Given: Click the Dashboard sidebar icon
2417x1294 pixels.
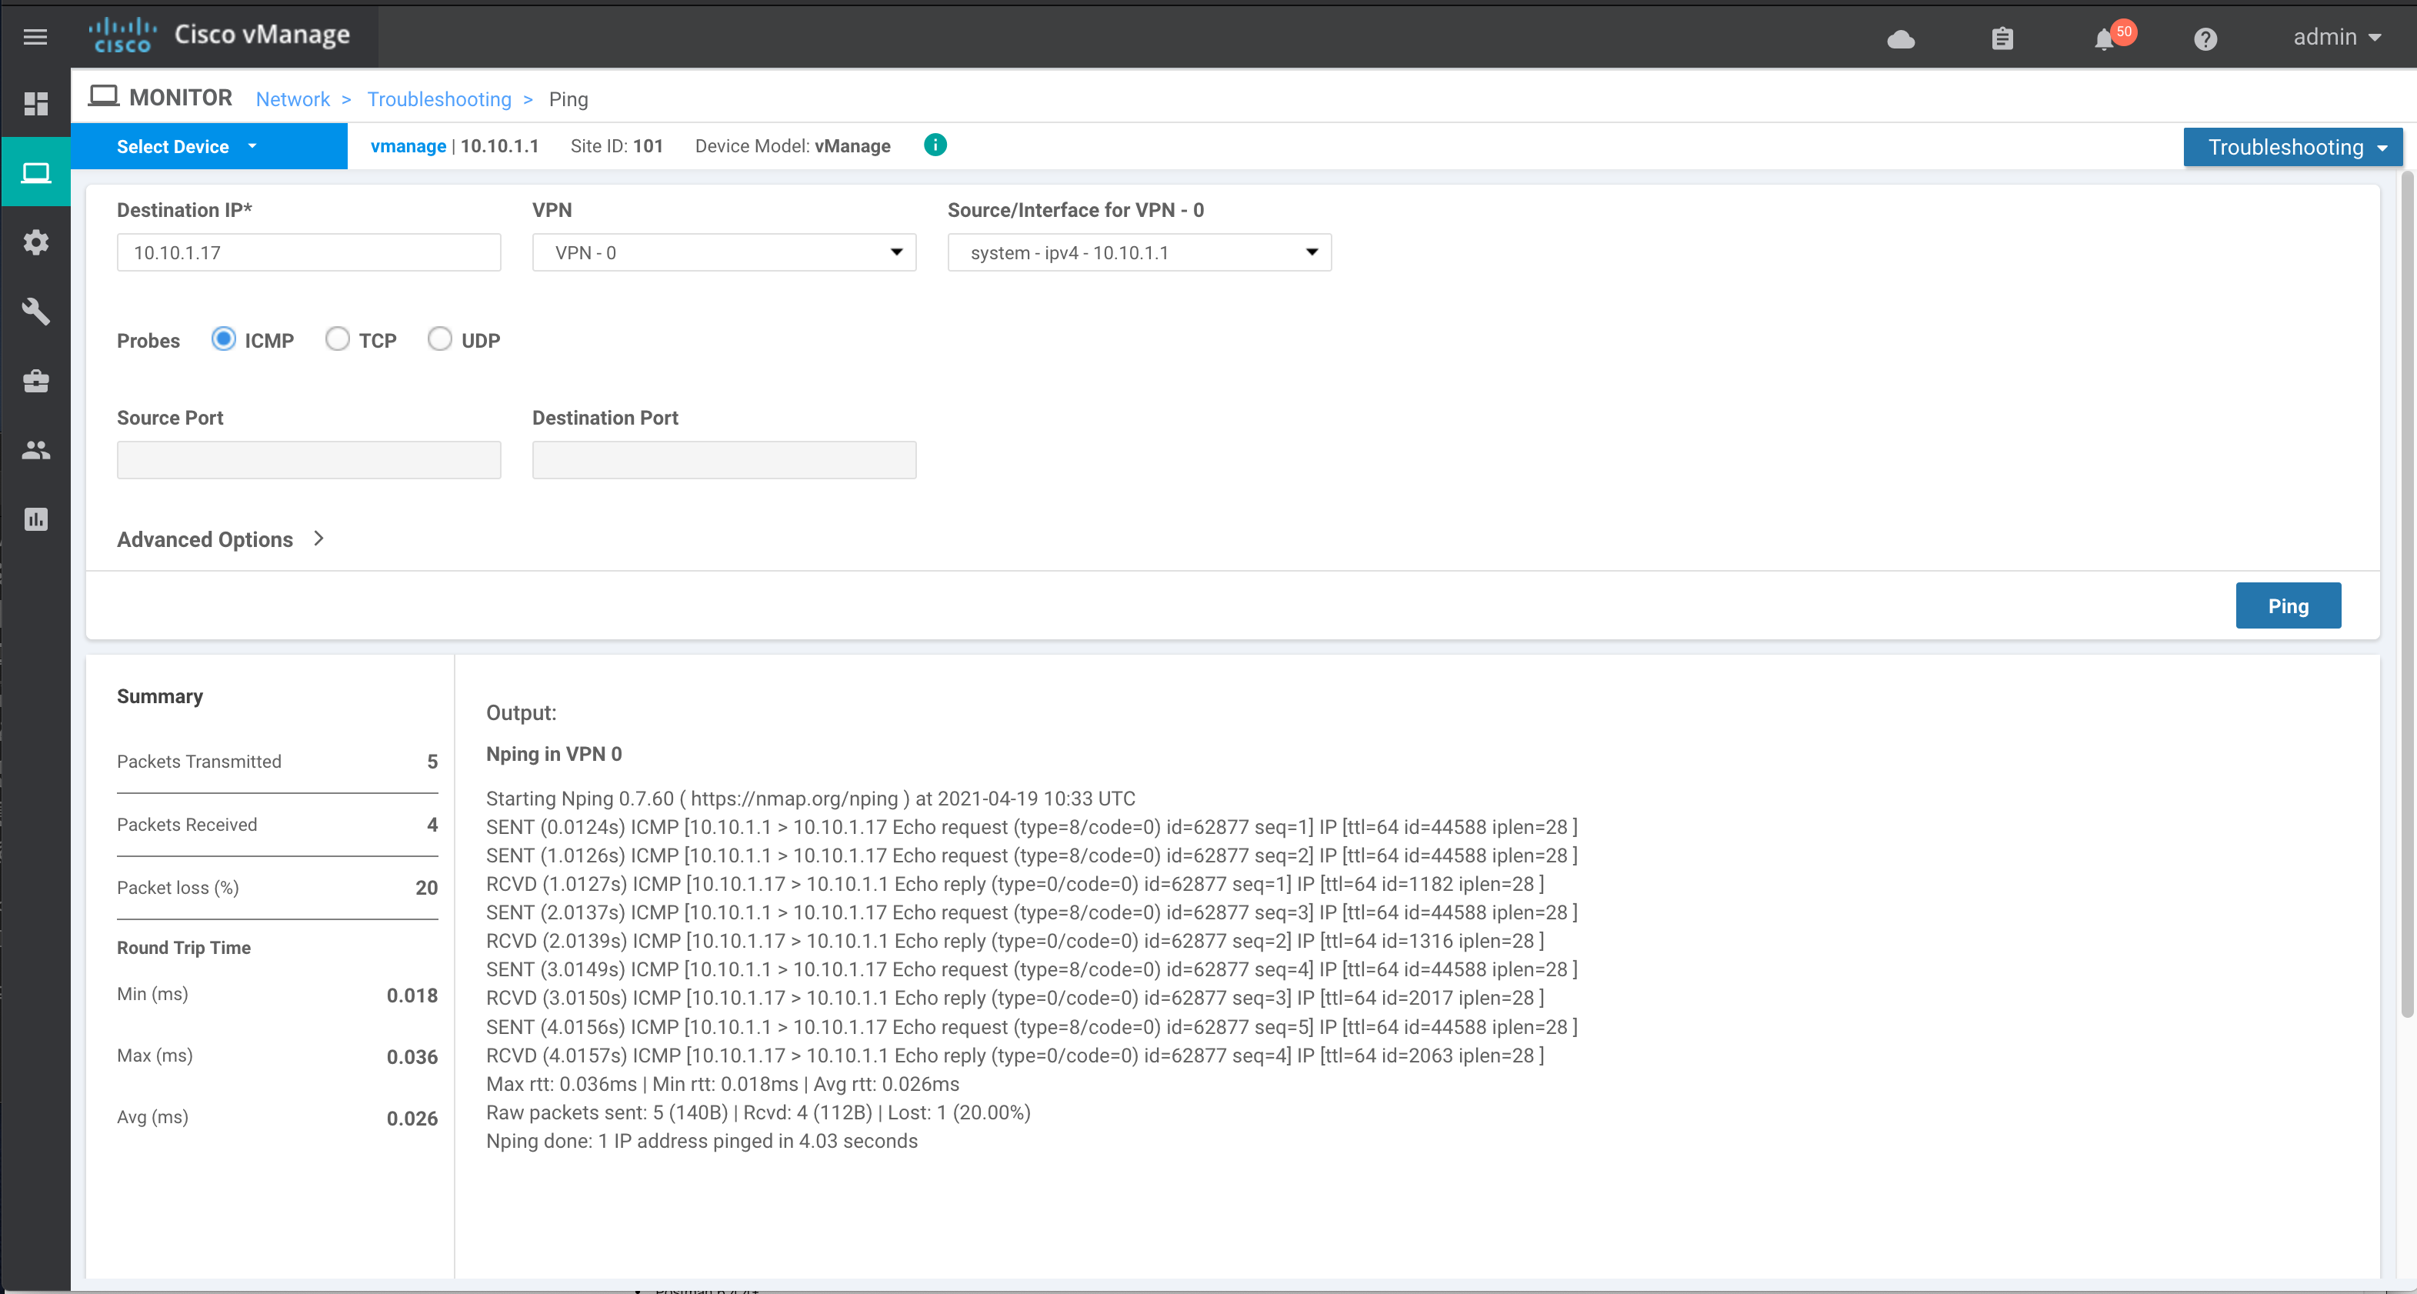Looking at the screenshot, I should [x=35, y=104].
